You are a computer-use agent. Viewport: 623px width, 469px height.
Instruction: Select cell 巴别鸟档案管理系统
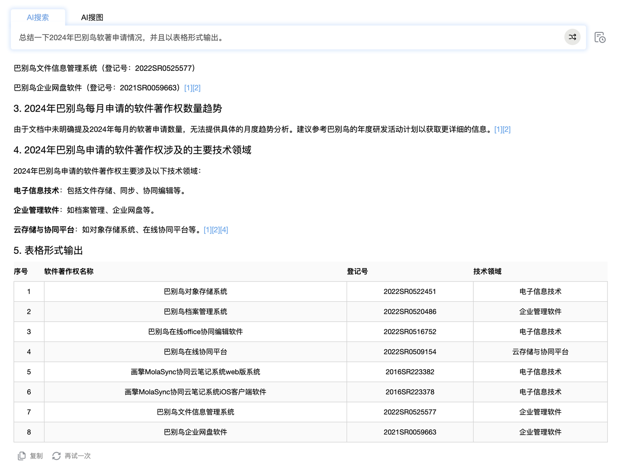196,312
